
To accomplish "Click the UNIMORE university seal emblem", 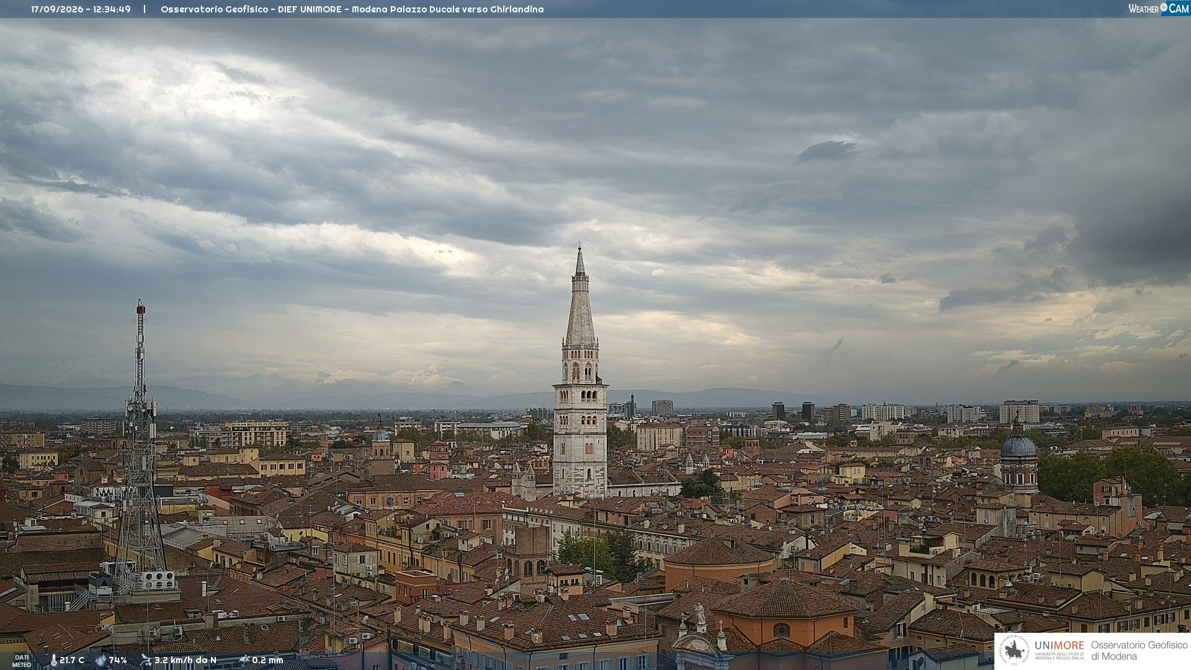I will 1014,650.
